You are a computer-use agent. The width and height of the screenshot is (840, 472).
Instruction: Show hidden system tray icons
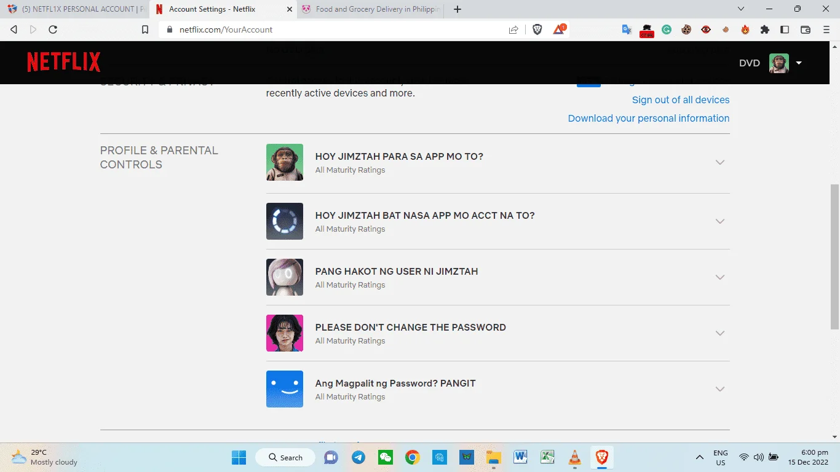pyautogui.click(x=699, y=457)
